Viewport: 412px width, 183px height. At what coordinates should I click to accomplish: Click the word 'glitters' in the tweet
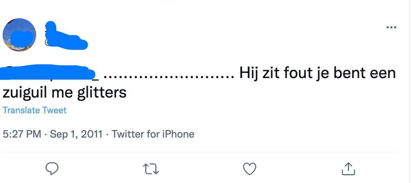click(102, 92)
